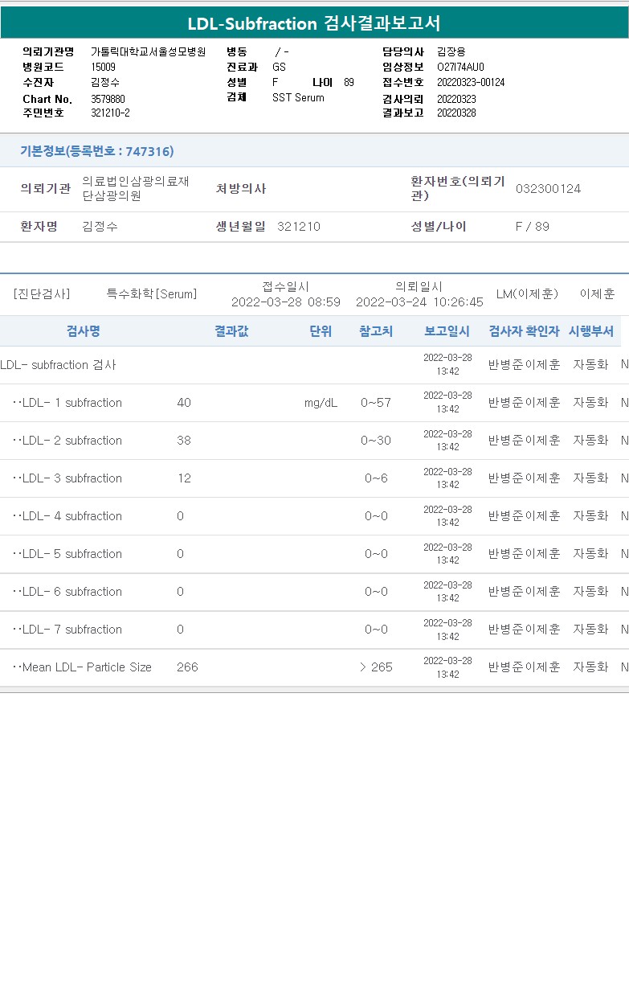Image resolution: width=629 pixels, height=997 pixels.
Task: Select the LDL- 6 subfraction row name
Action: tap(67, 592)
